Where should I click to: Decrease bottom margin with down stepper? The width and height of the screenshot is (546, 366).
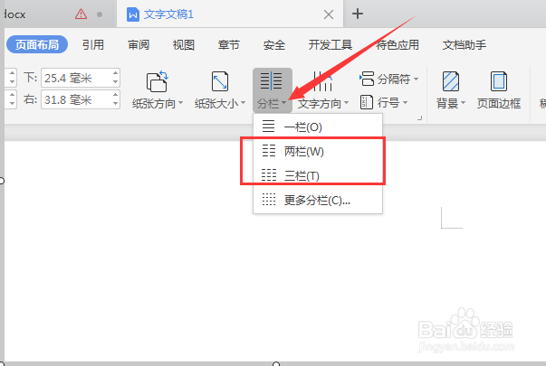tap(116, 82)
